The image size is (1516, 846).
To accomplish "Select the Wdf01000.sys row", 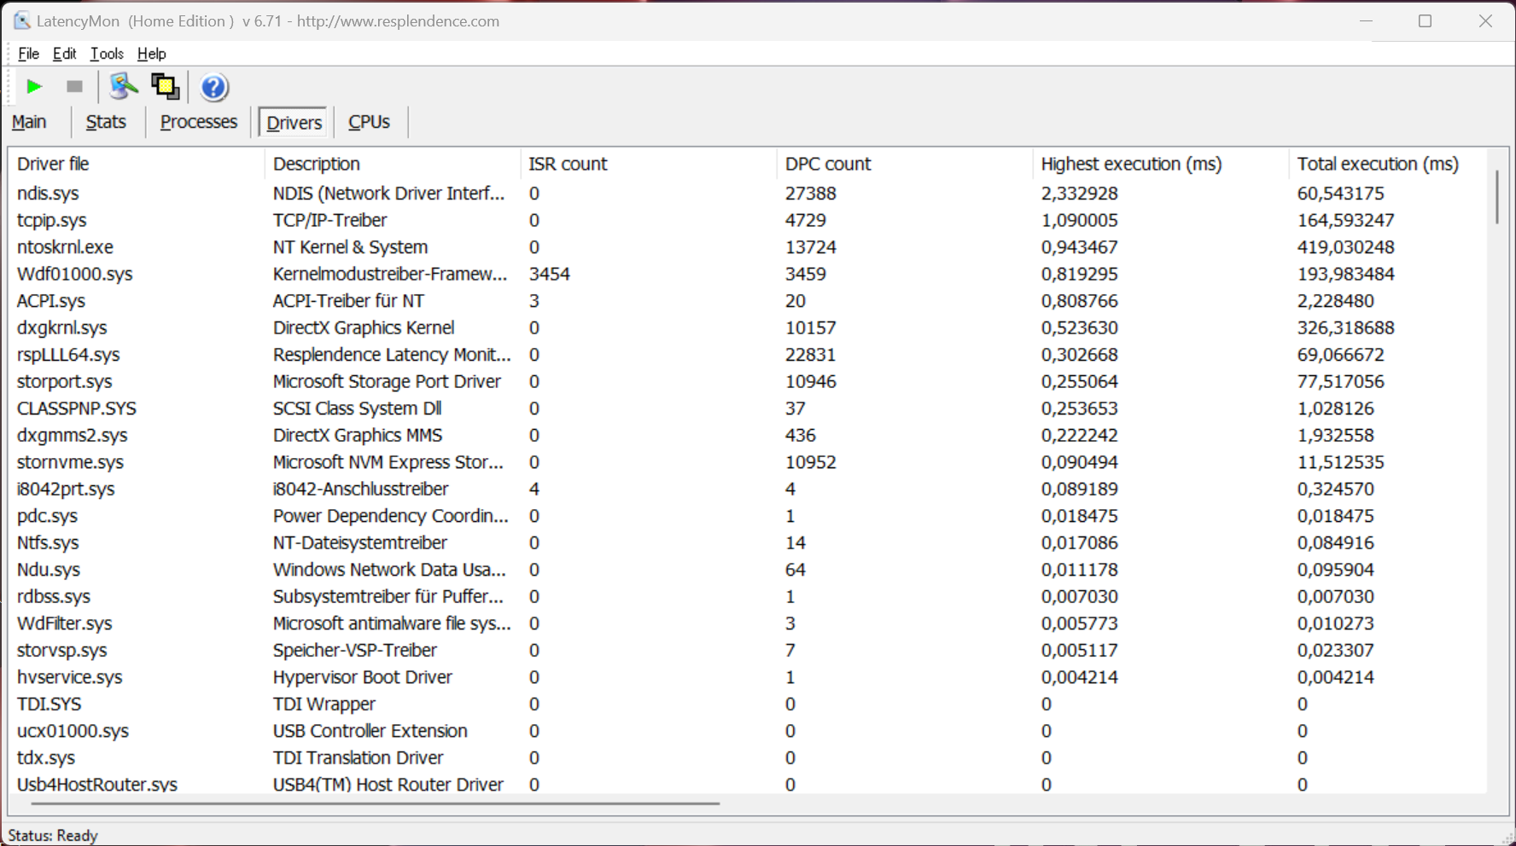I will click(x=748, y=274).
